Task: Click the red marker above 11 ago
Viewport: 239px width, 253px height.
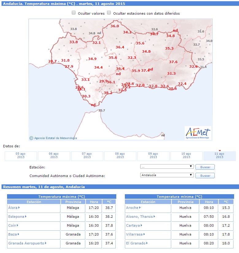Action: 220,150
